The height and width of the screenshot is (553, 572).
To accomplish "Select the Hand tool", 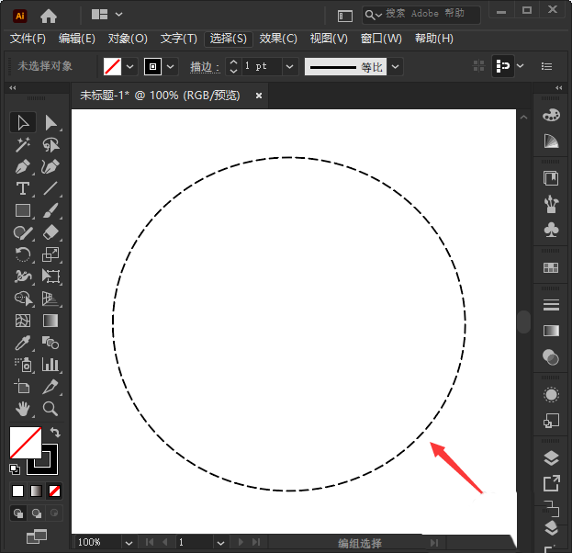I will pos(23,409).
